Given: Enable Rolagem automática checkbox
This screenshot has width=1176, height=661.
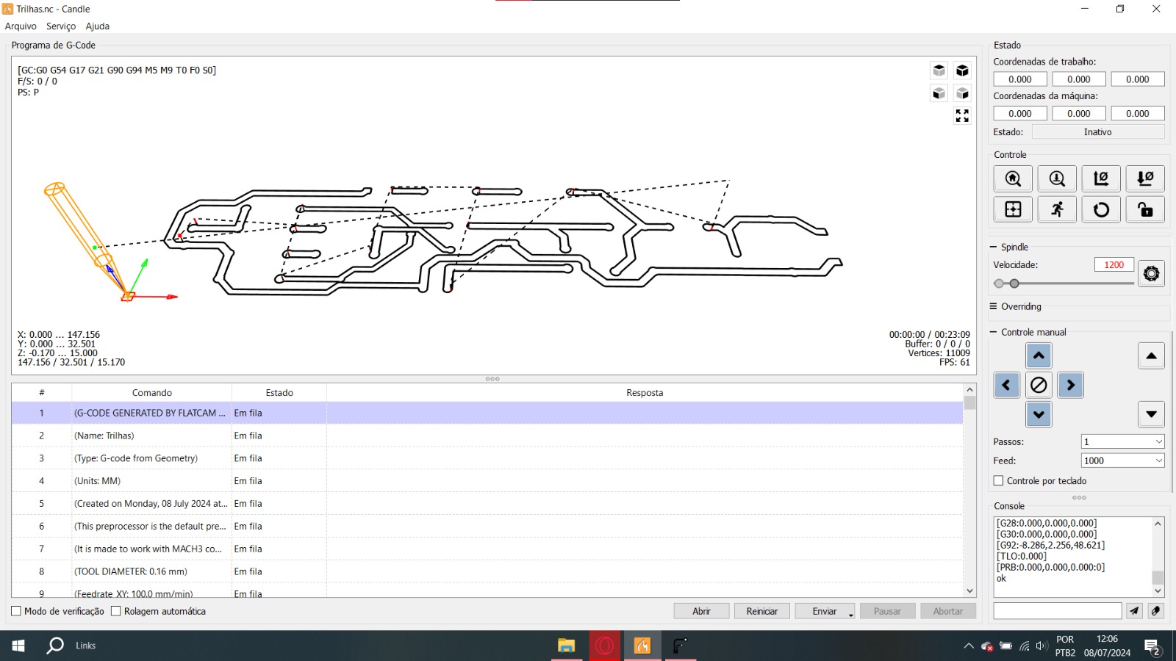Looking at the screenshot, I should [x=116, y=611].
